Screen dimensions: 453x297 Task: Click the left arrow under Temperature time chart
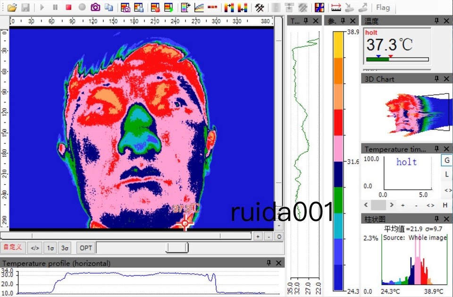tap(366, 205)
